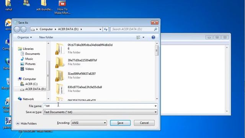Screen dimensions: 245x138
Task: Click the Notepad window text area behind dialog
Action: 193,79
